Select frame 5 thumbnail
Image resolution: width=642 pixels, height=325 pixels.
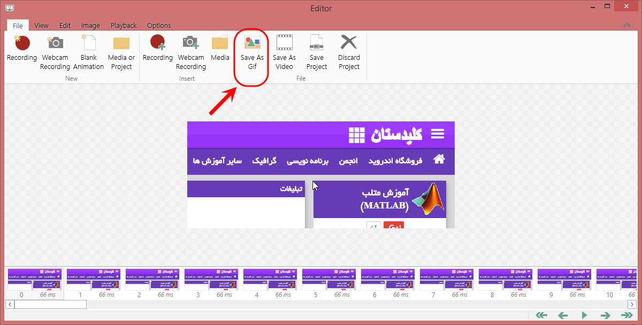(x=330, y=283)
